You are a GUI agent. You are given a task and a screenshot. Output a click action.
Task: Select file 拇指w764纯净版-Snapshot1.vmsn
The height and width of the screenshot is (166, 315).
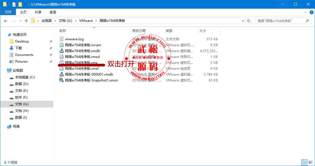pos(91,80)
